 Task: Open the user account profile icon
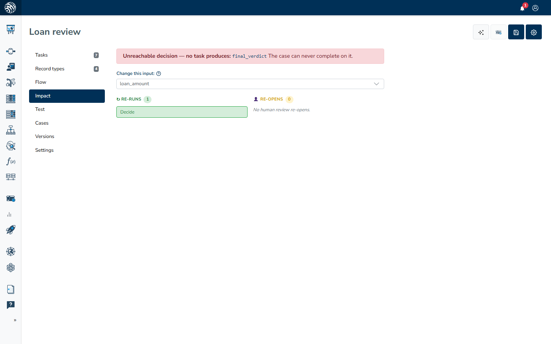[535, 8]
